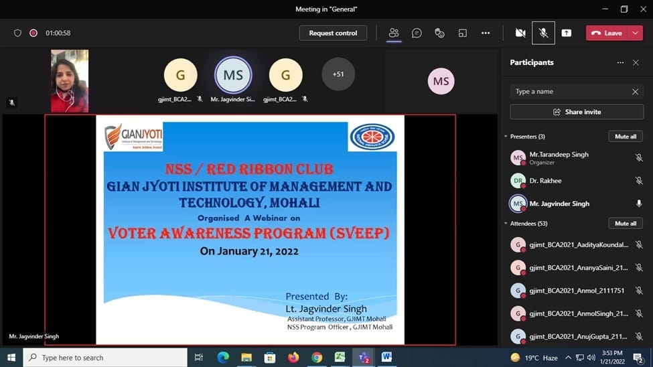Image resolution: width=653 pixels, height=367 pixels.
Task: Open the More actions ellipsis in toolbar
Action: click(x=486, y=33)
